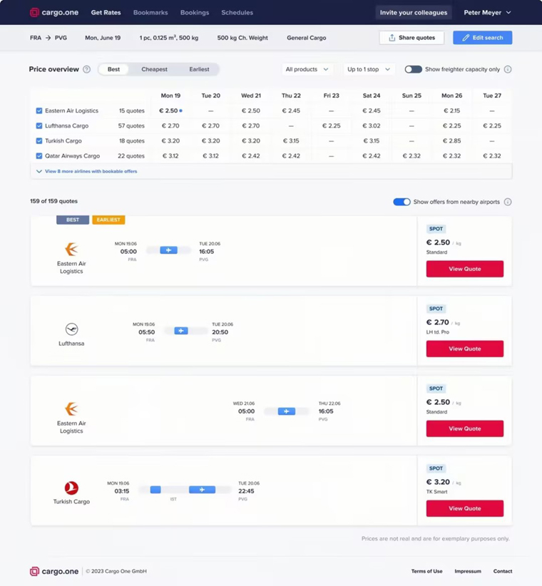Select the Best price overview tab
This screenshot has height=586, width=542.
click(x=113, y=69)
